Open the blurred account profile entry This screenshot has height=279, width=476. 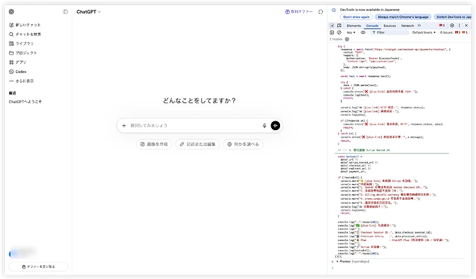pyautogui.click(x=23, y=253)
